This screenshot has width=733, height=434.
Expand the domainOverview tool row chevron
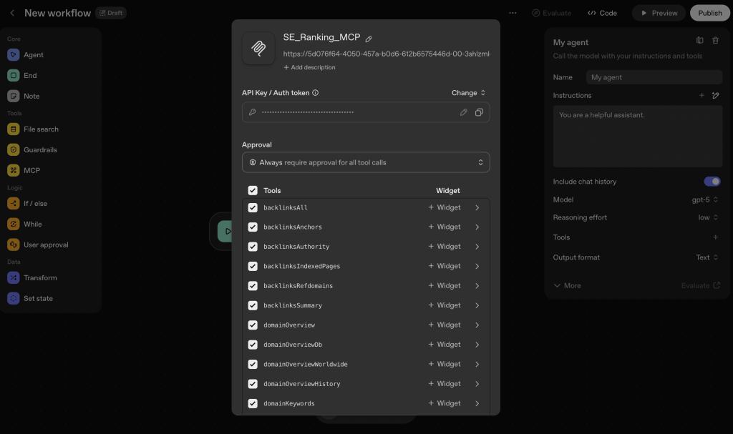(x=477, y=325)
